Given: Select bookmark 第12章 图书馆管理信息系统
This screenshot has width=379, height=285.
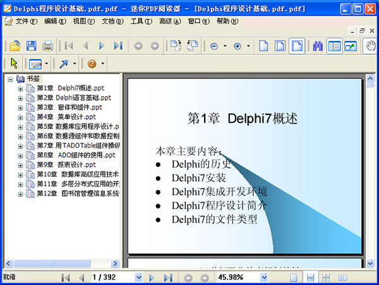Looking at the screenshot, I should point(78,193).
